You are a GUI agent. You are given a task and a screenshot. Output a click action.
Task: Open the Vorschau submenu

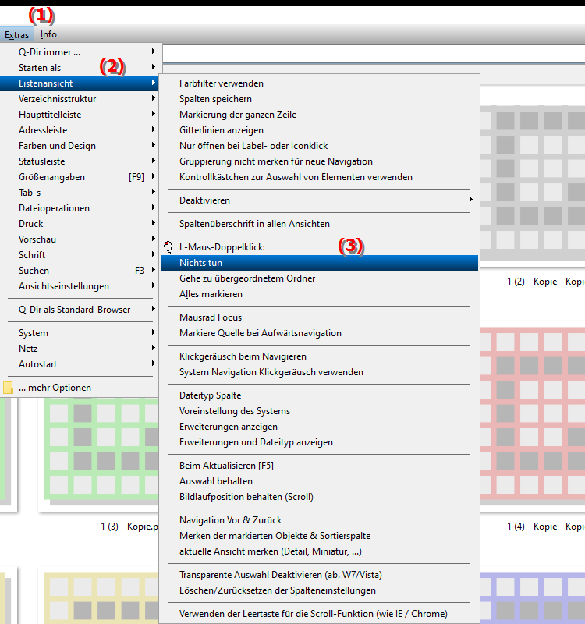pyautogui.click(x=80, y=239)
